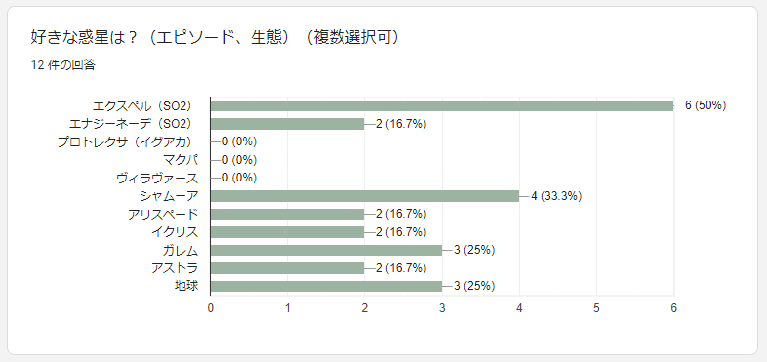Click the エクスペル（SO2） bar
Viewport: 767px width, 362px height.
442,105
